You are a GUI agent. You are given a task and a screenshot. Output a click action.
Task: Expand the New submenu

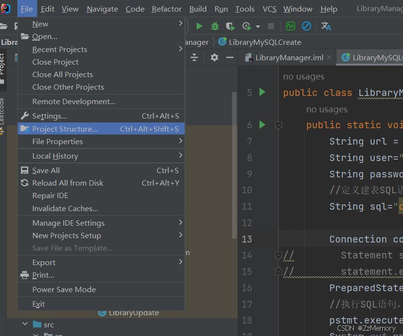[101, 24]
